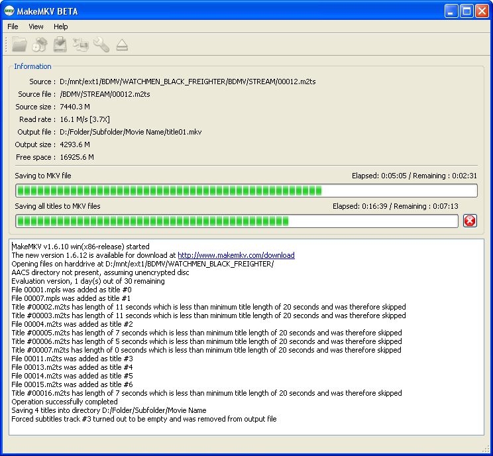
Task: Click the Eject disc toolbar icon
Action: pos(122,45)
